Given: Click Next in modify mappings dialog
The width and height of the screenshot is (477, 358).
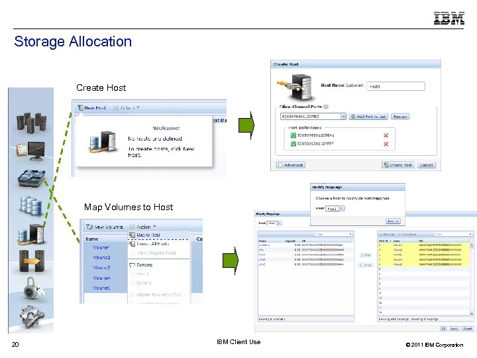Looking at the screenshot, I should pos(393,221).
